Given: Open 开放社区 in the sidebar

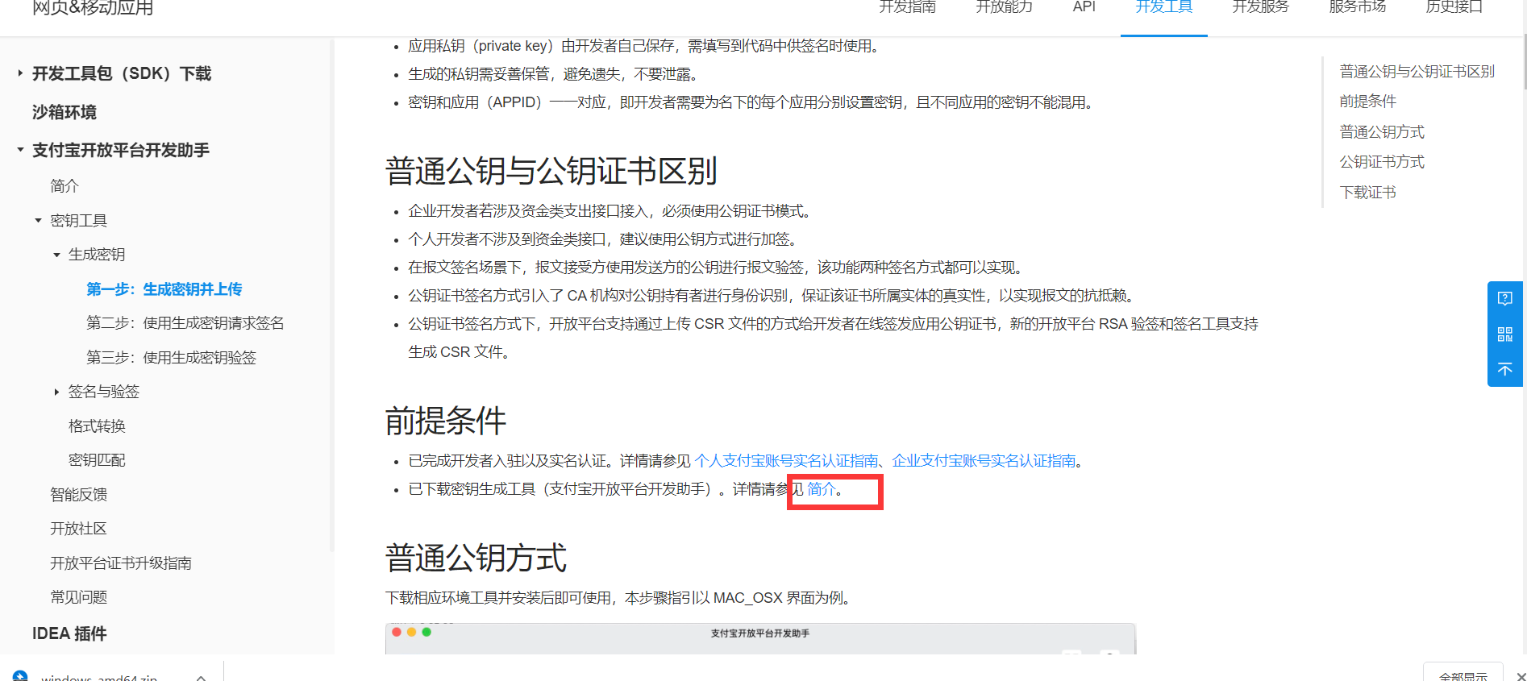Looking at the screenshot, I should (79, 529).
